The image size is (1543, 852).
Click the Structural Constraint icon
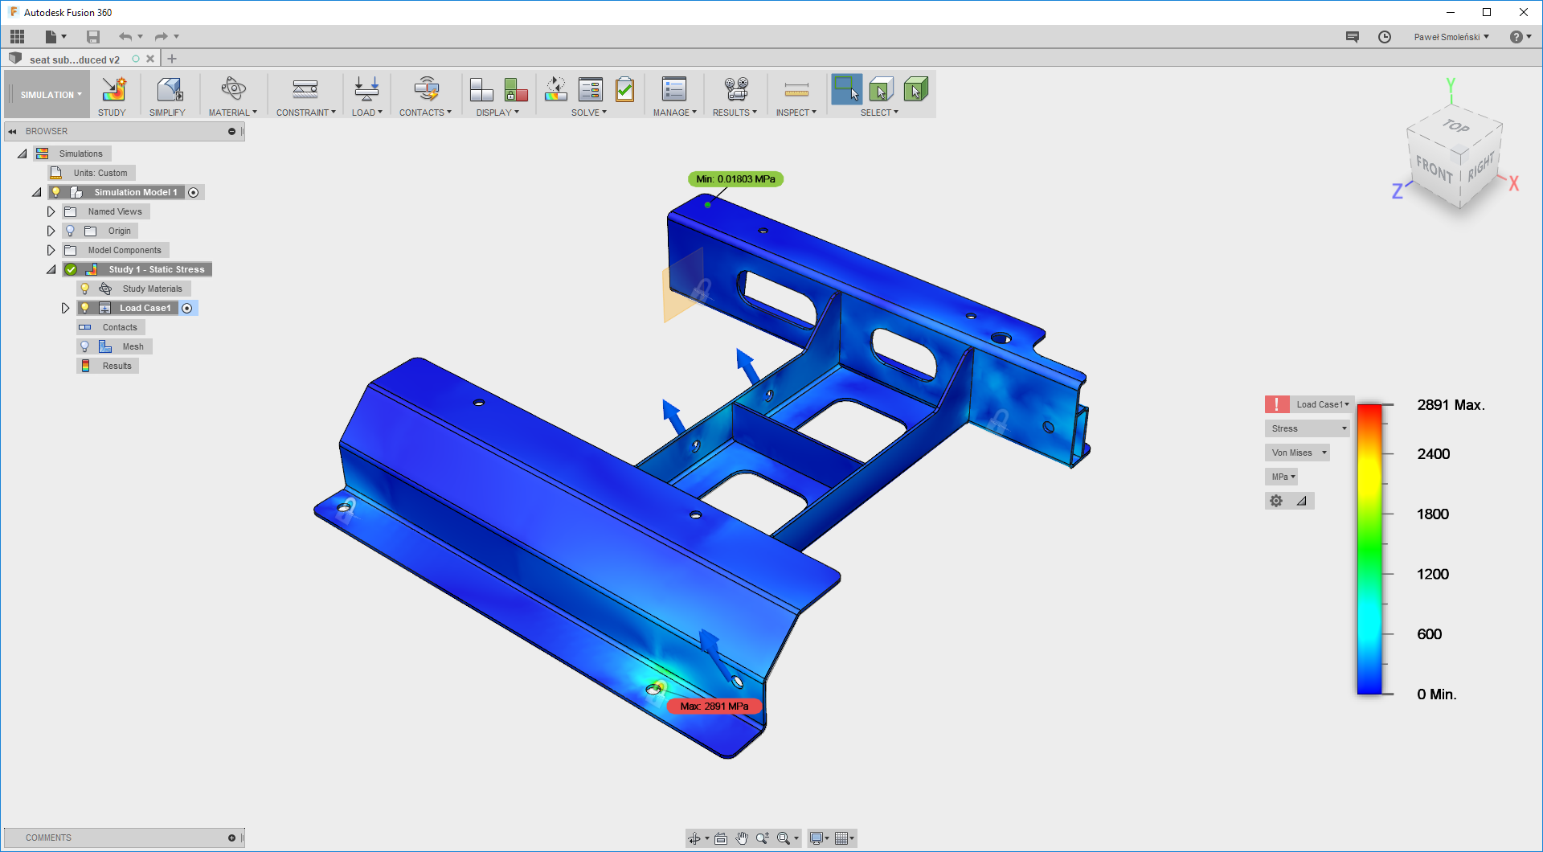point(305,89)
